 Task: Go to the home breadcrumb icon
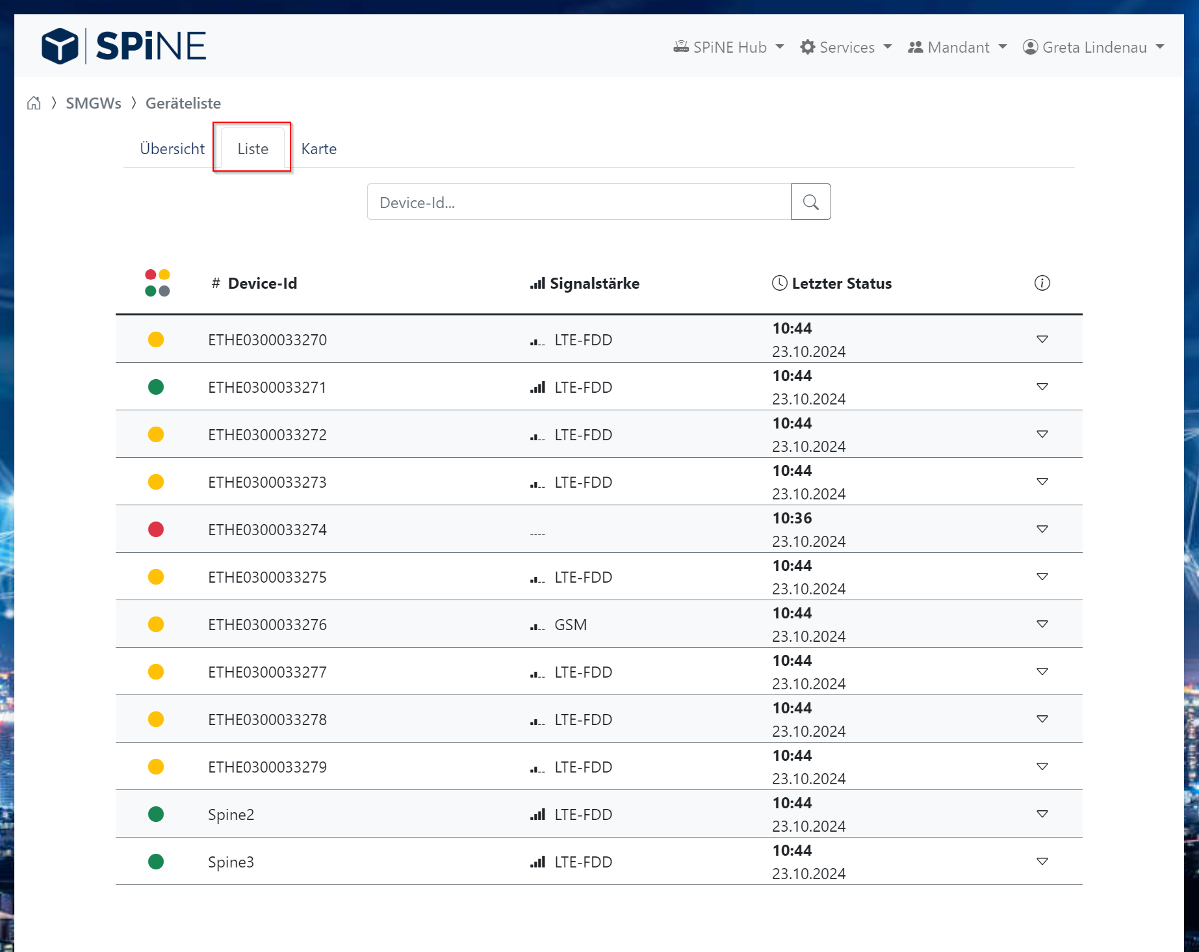34,103
